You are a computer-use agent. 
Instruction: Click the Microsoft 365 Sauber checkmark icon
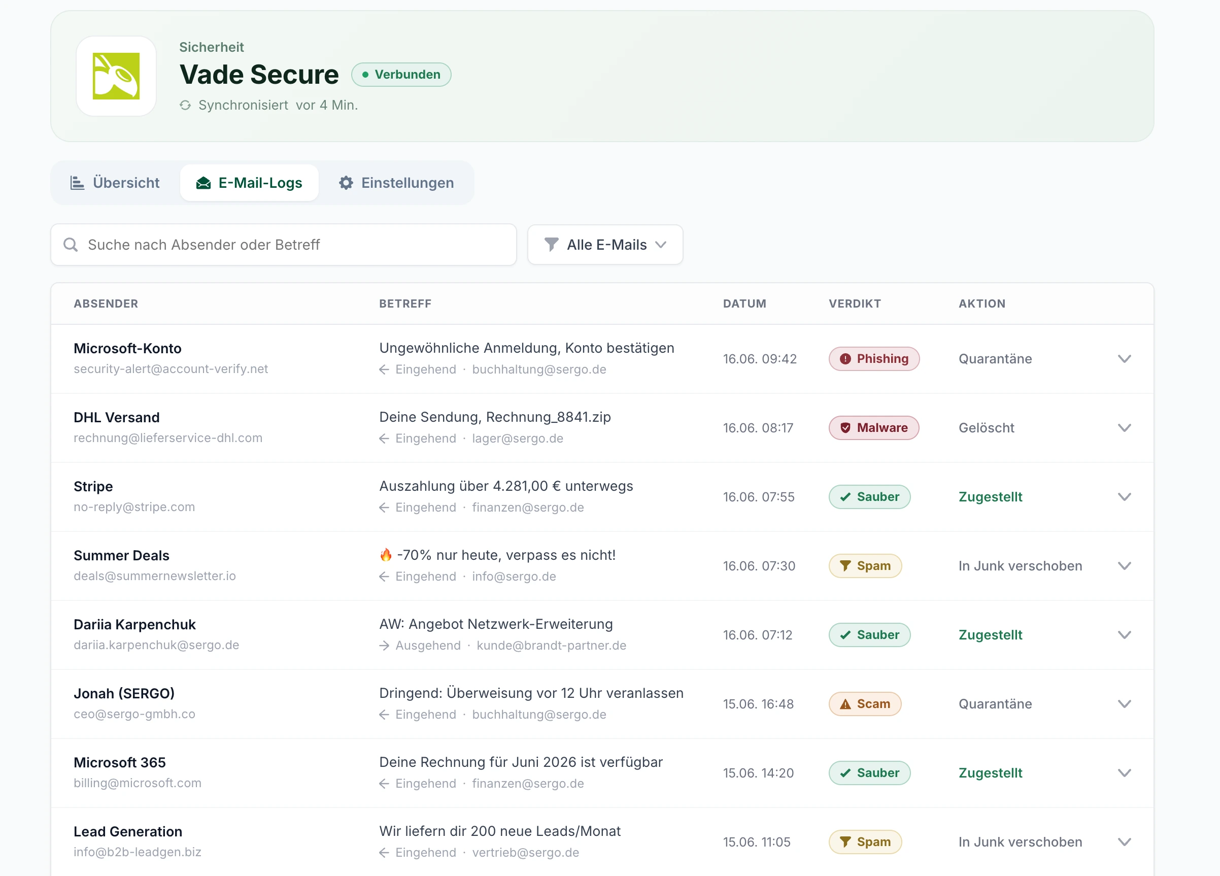pos(845,773)
